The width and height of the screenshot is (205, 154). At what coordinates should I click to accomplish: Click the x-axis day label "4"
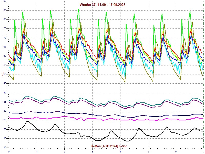(x=120, y=152)
